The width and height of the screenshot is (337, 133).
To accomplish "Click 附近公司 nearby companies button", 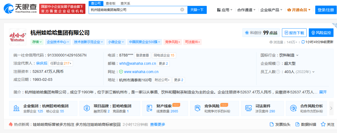I will coord(162,80).
